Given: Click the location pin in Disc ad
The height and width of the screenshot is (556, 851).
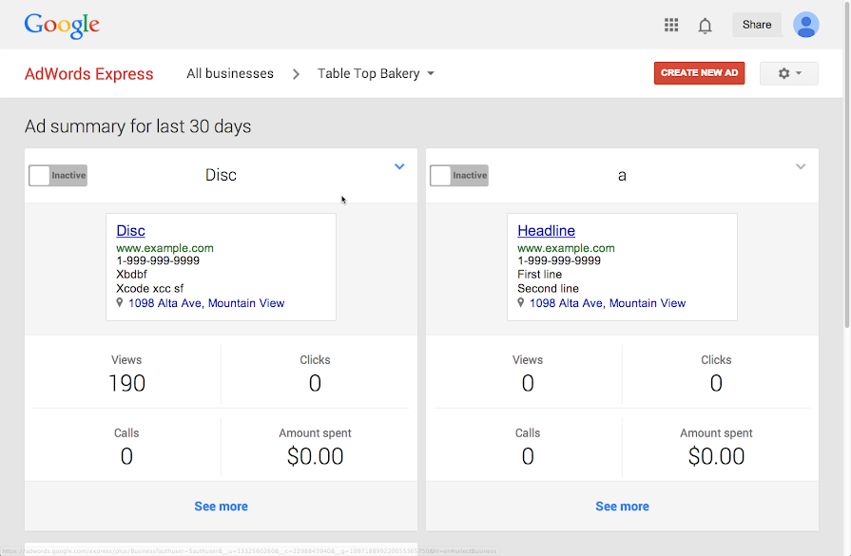Looking at the screenshot, I should (121, 303).
